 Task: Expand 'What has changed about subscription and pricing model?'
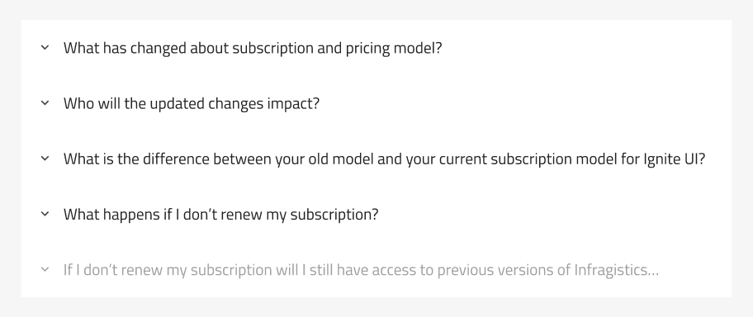click(x=376, y=48)
